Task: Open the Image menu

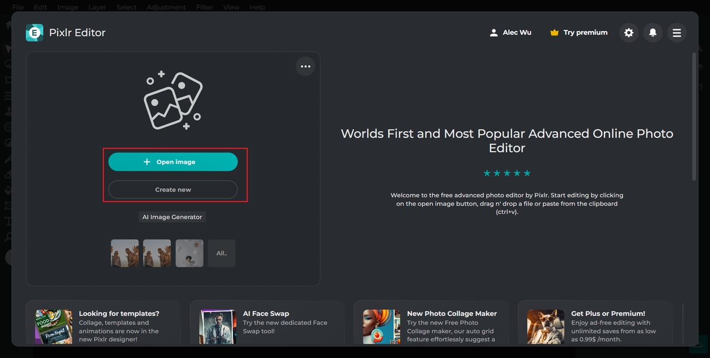Action: coord(68,7)
